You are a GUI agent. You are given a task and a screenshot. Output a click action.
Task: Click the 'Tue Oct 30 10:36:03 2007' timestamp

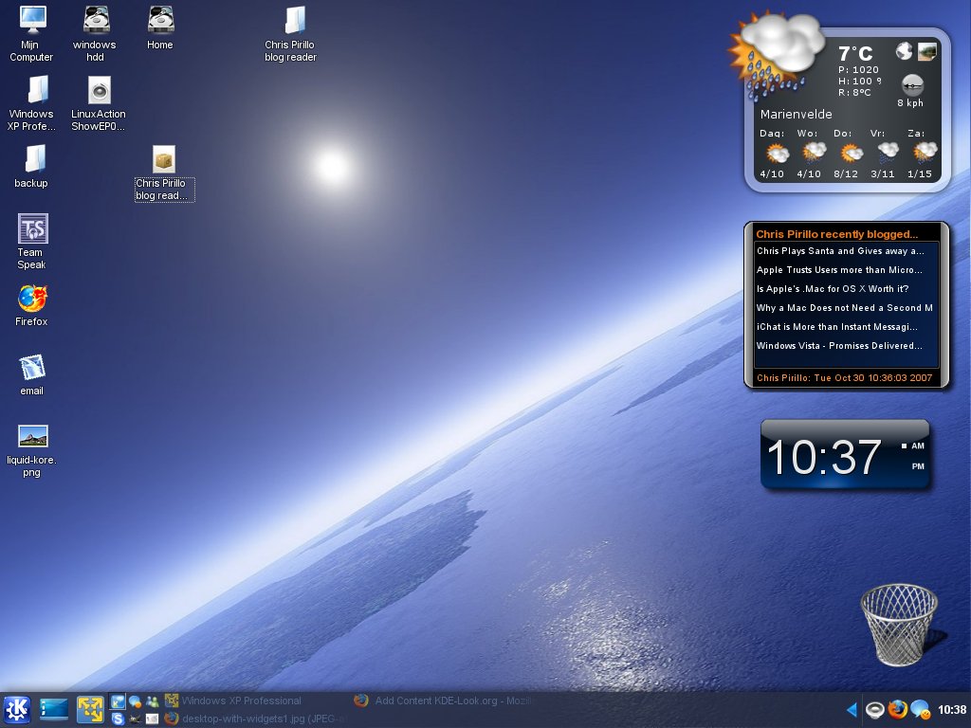coord(873,377)
